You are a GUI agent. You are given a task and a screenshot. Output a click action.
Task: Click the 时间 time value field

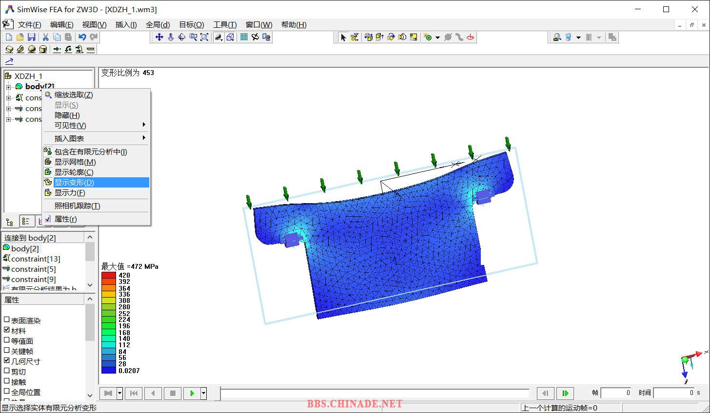tap(673, 393)
